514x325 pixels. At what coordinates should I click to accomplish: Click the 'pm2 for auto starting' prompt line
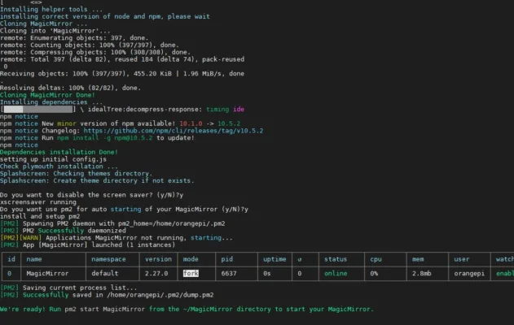point(124,210)
